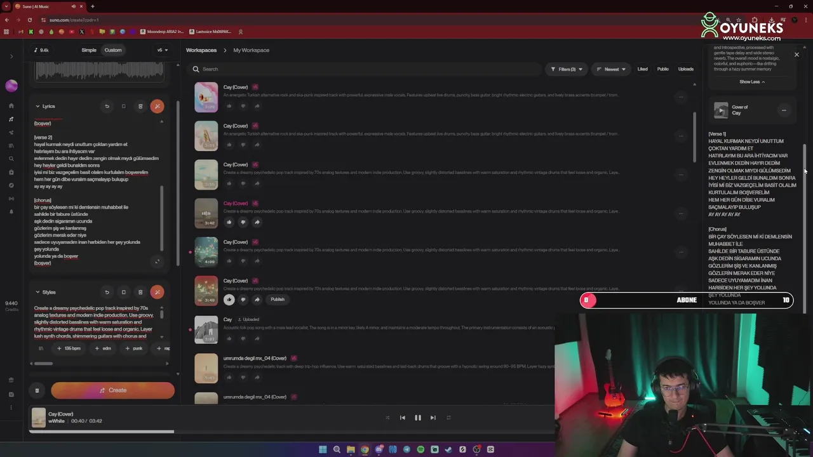Screen dimensions: 813x457
Task: Undo changes in the Lyrics section
Action: [107, 106]
